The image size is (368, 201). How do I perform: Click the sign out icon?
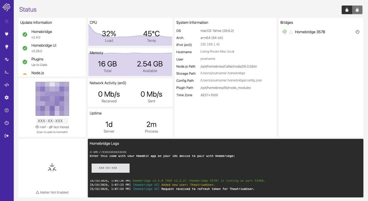7,136
